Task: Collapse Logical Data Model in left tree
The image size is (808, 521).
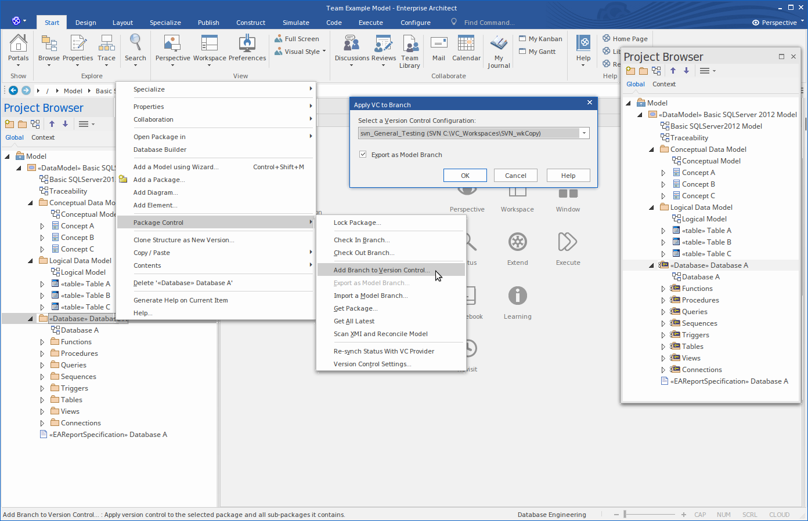Action: tap(31, 261)
